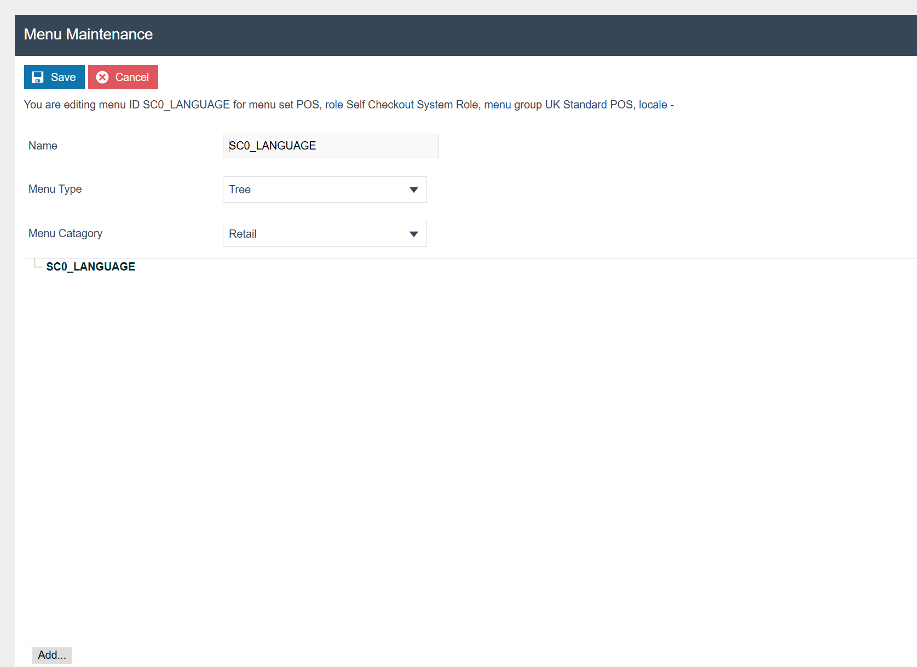Focus the Name input field
Screen dimensions: 917x667
point(330,146)
